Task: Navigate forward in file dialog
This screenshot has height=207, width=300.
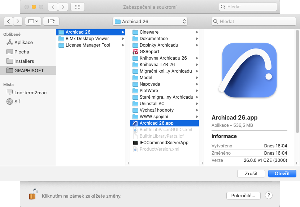Action: [x=18, y=21]
